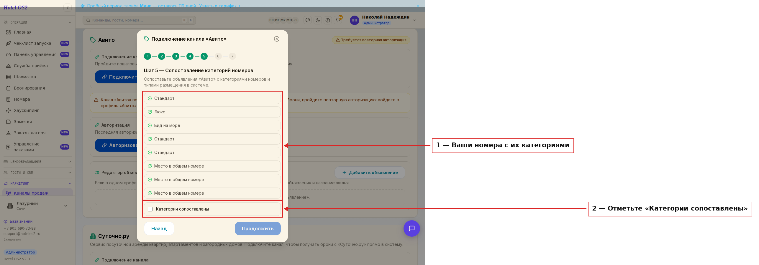
Task: Collapse the Операции sidebar section
Action: pos(37,22)
